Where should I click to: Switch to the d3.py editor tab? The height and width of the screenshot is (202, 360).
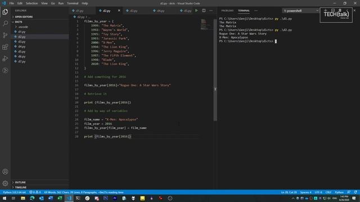[x=136, y=11]
